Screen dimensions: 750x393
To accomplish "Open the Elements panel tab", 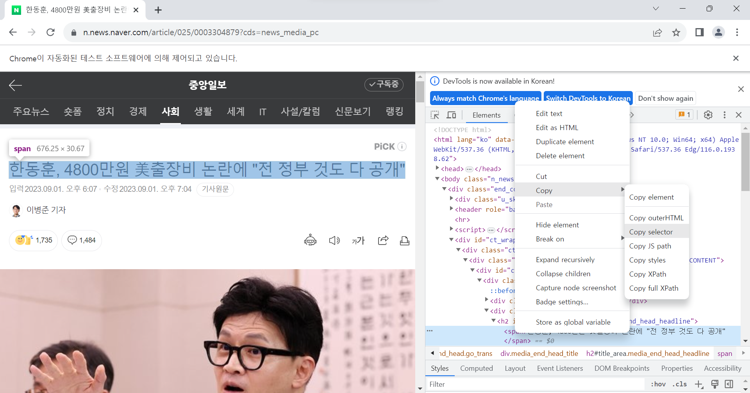I will point(486,115).
